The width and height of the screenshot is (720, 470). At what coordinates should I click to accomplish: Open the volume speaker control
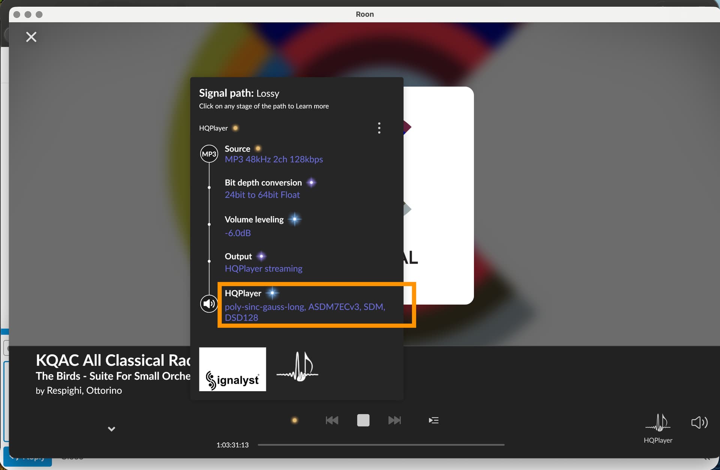699,422
